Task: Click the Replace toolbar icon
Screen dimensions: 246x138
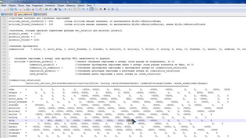Action: [60, 9]
